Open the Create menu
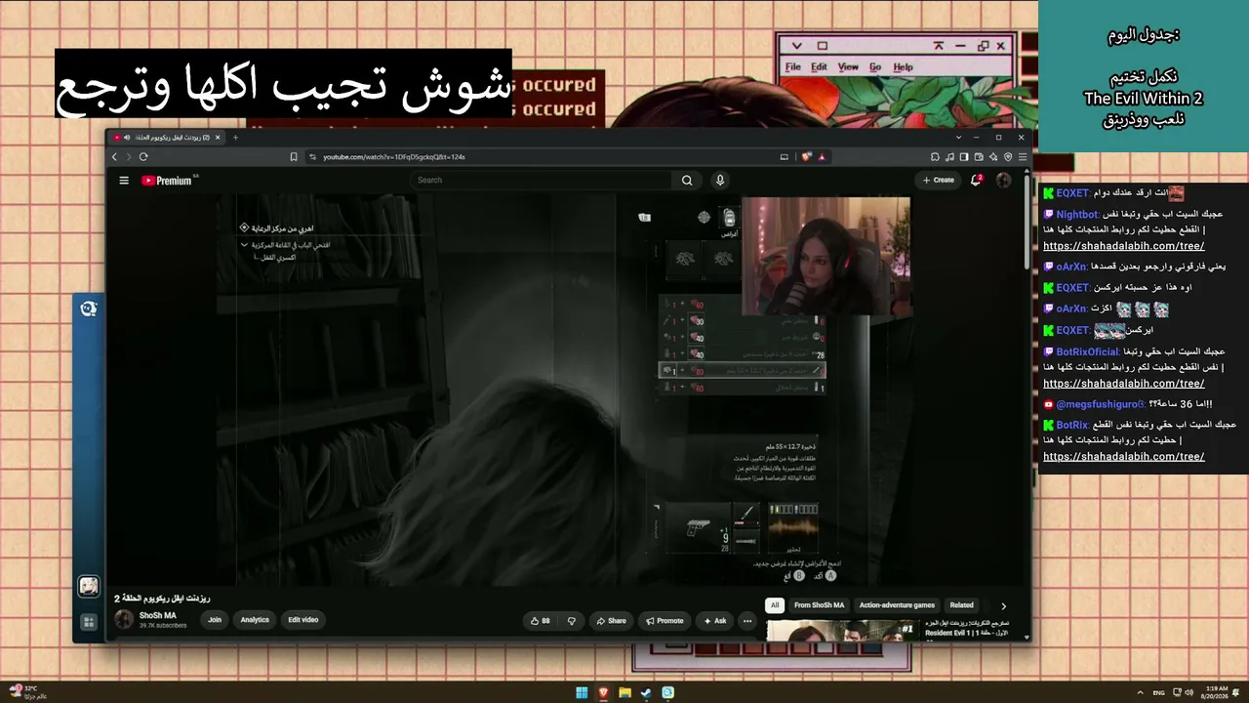This screenshot has height=703, width=1249. click(x=939, y=180)
